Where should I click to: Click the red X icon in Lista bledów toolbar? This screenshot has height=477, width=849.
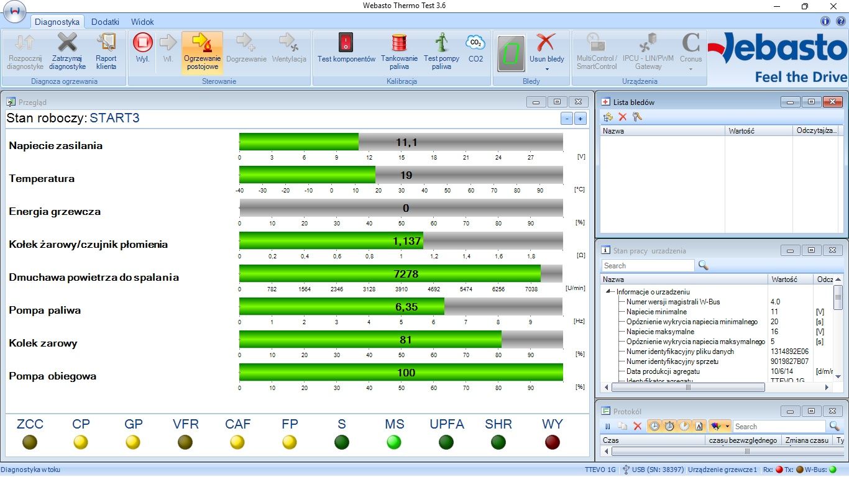click(622, 117)
